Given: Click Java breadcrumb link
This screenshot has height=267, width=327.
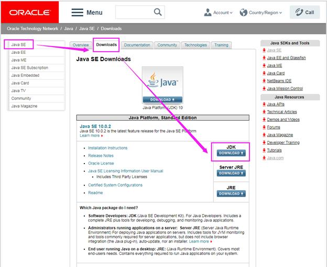Looking at the screenshot, I should [x=69, y=29].
